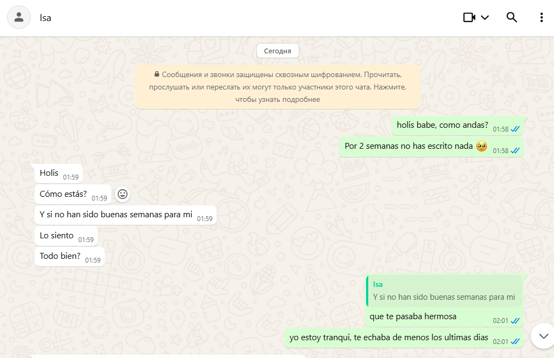This screenshot has height=358, width=554.
Task: React to 'Cómo estás?' with emoji button
Action: tap(123, 194)
